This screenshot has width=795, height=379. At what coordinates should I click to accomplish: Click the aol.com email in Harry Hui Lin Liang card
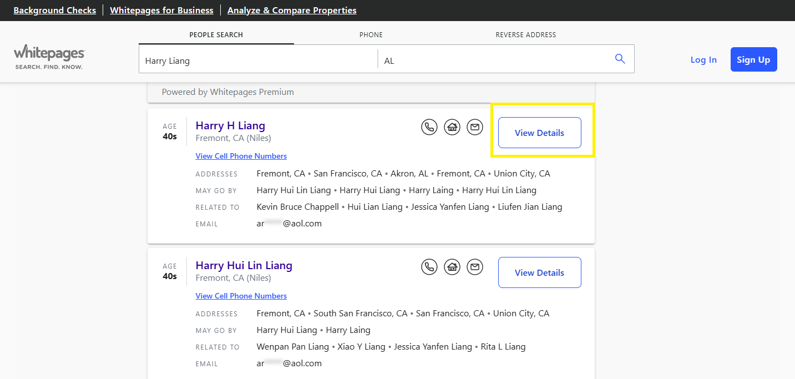(x=289, y=363)
